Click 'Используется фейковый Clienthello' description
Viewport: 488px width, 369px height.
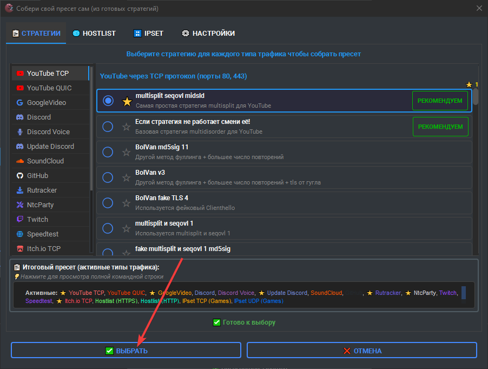[x=185, y=208]
